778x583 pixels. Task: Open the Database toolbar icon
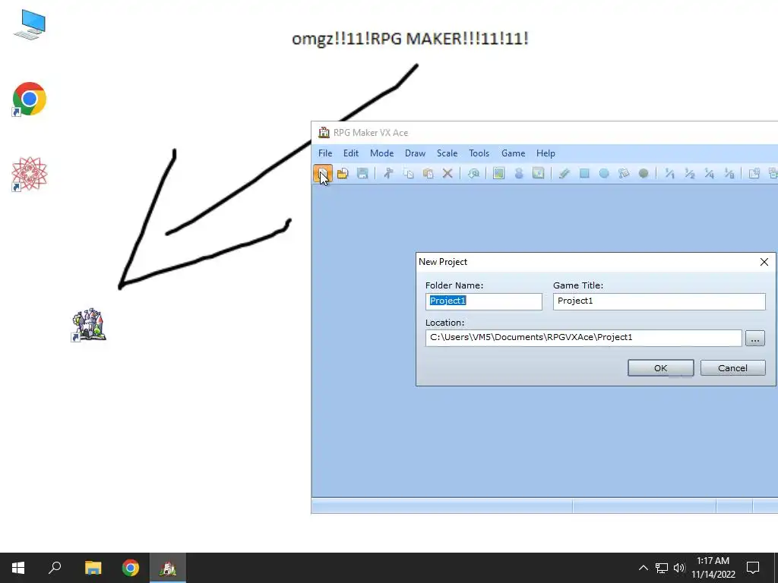coord(754,173)
